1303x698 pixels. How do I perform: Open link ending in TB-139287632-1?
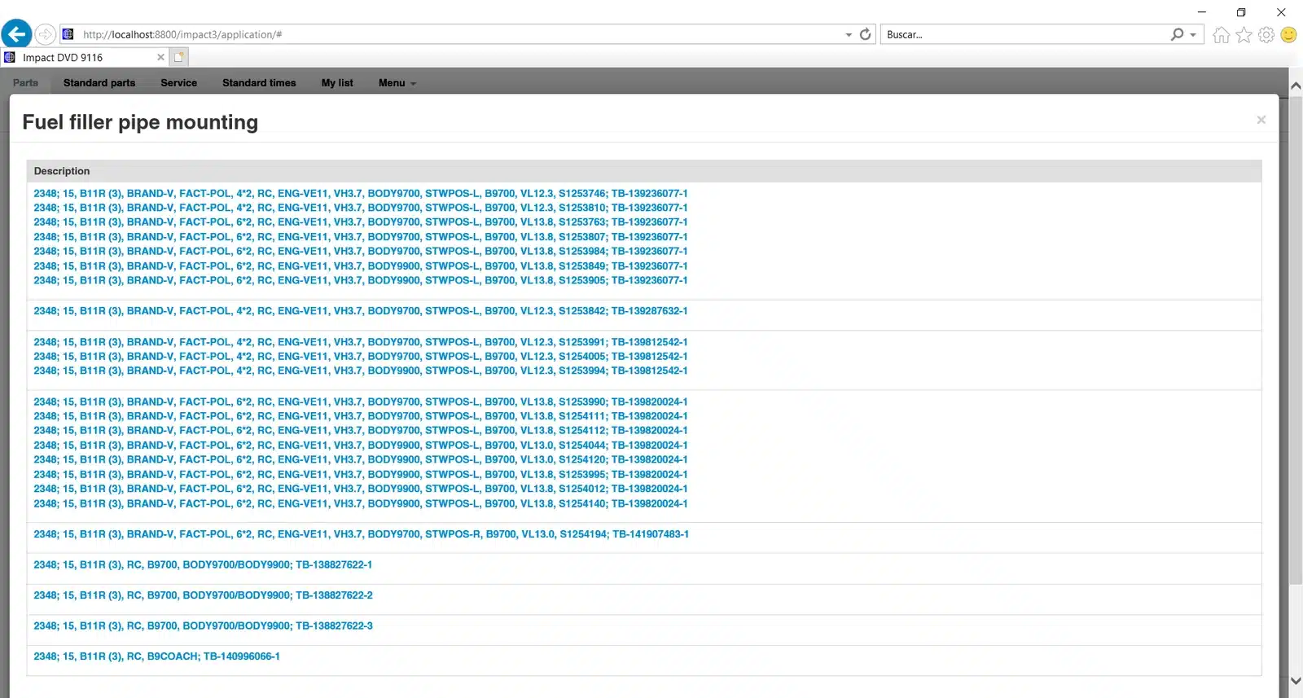pos(360,311)
